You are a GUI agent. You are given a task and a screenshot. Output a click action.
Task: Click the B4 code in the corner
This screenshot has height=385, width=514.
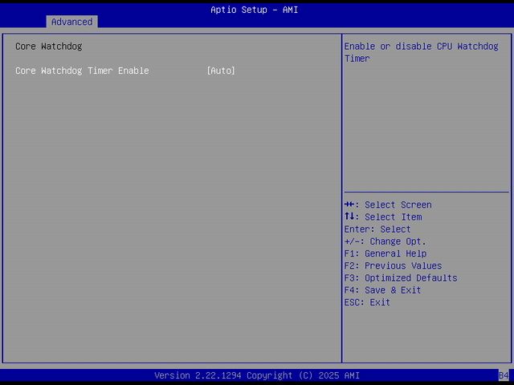[504, 375]
